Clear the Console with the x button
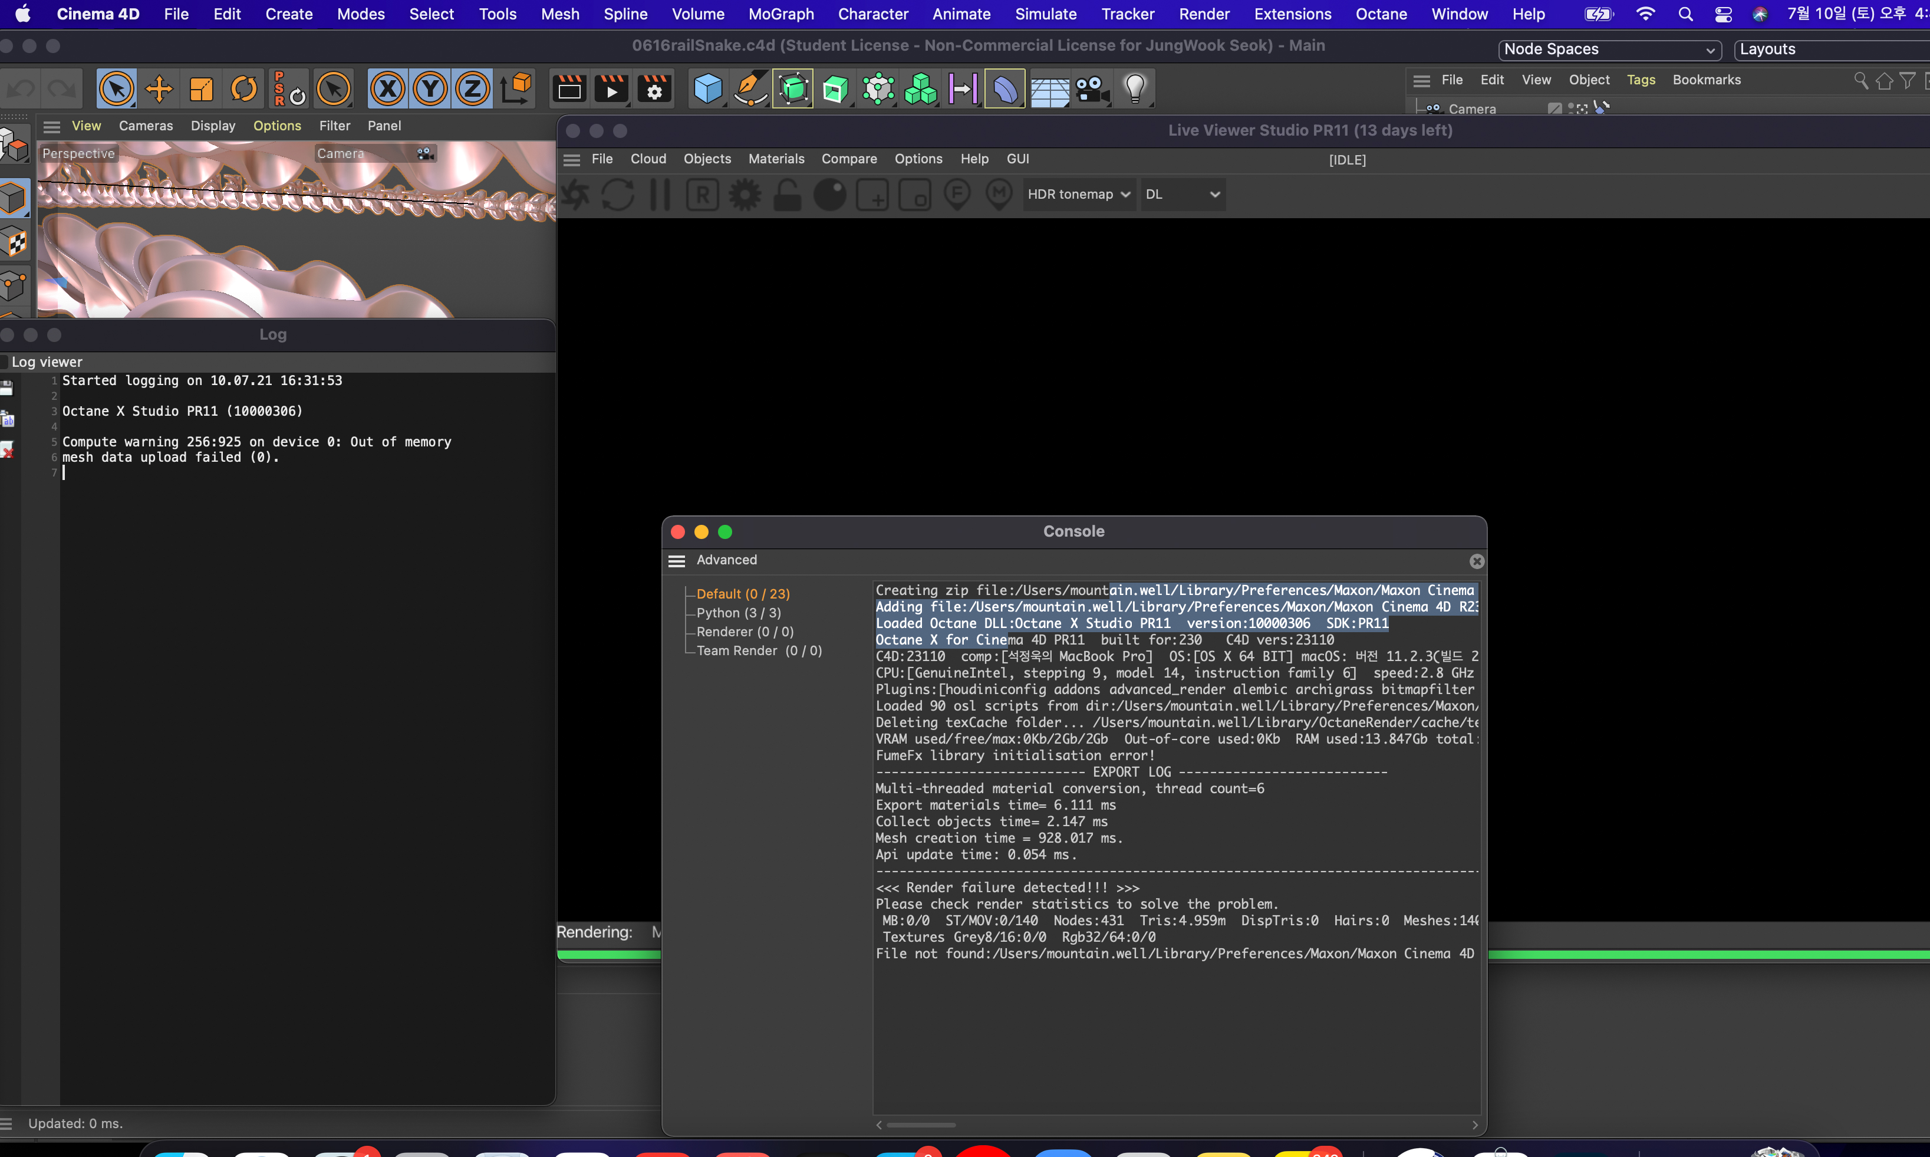Screen dimensions: 1930x1157 (x=1477, y=561)
